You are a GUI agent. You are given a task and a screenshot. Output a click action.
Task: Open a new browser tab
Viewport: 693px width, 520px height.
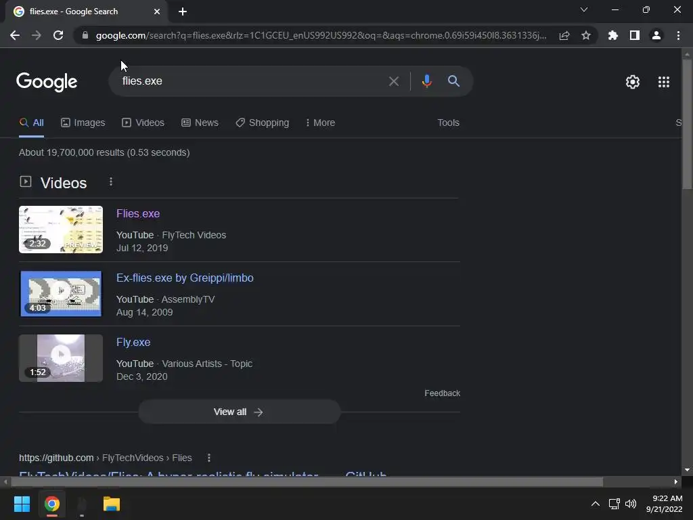coord(183,12)
